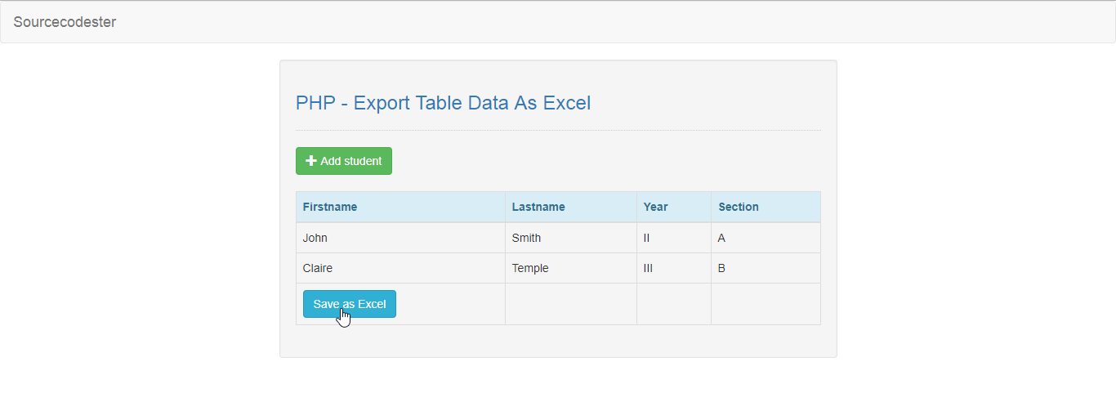
Task: Click the Year column header
Action: [674, 207]
